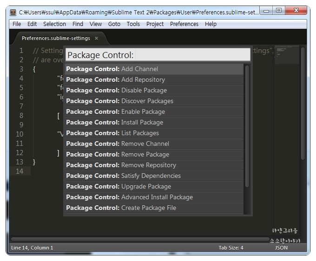Open the JSON syntax selector
Screen dimensions: 316x261
pos(281,248)
